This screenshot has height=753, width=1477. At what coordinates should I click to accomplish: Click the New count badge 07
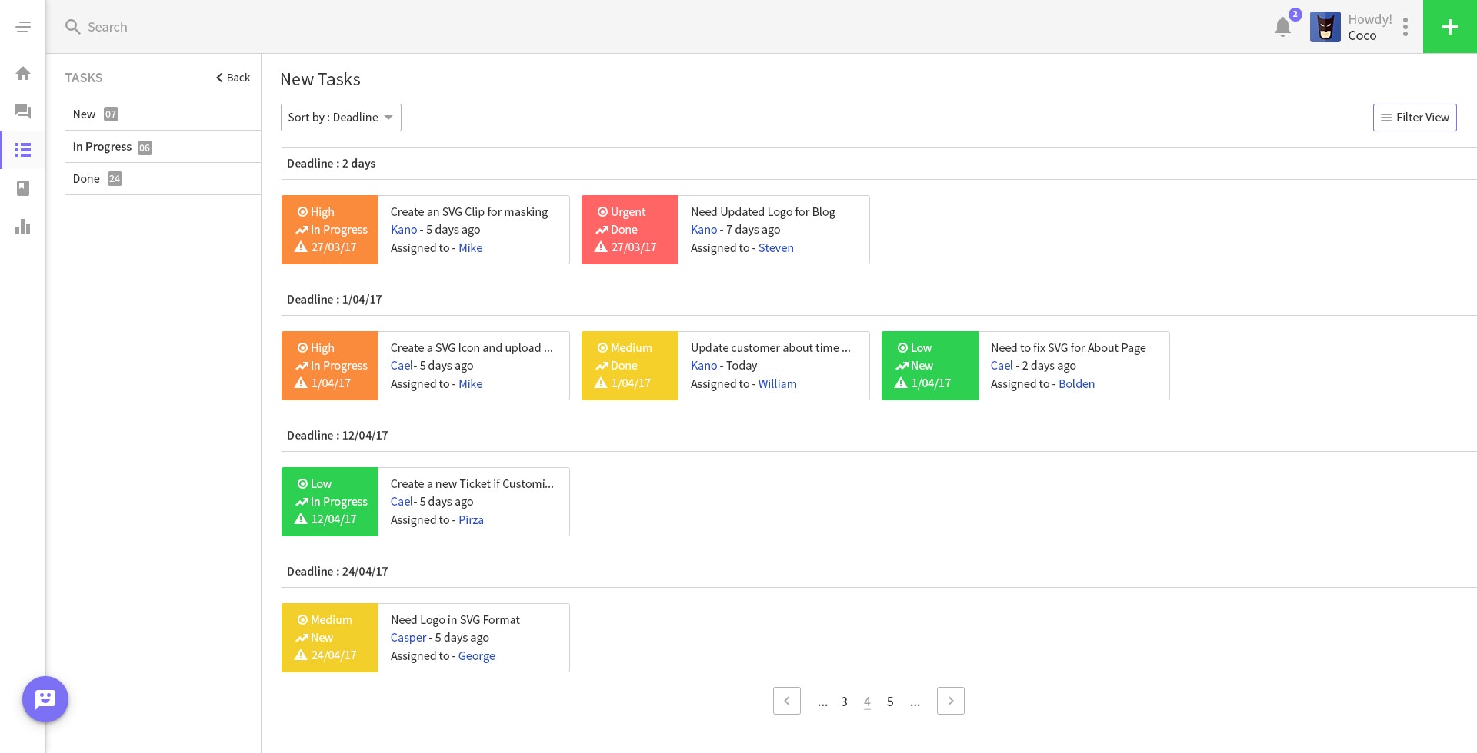point(112,114)
